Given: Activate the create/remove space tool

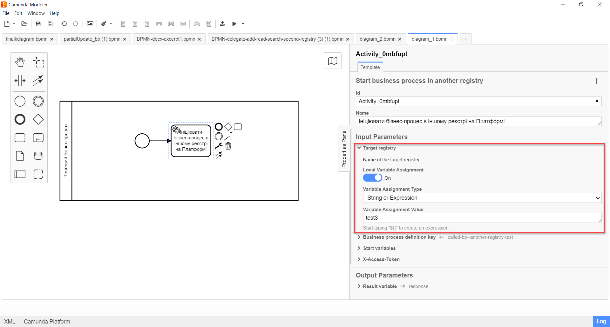Looking at the screenshot, I should pos(20,80).
